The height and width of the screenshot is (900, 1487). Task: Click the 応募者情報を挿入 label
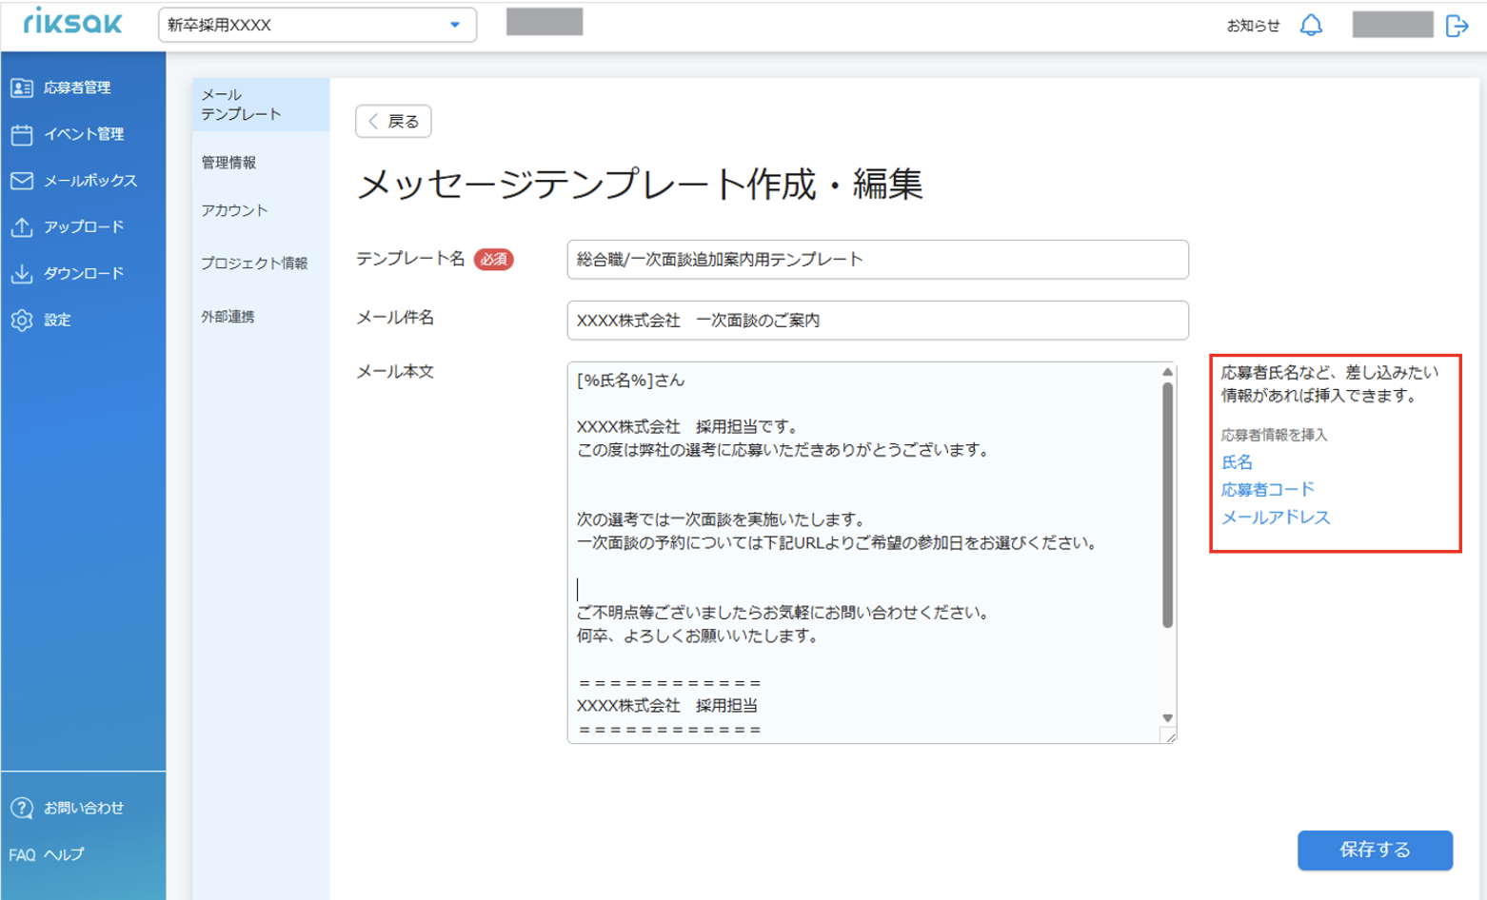click(x=1274, y=435)
